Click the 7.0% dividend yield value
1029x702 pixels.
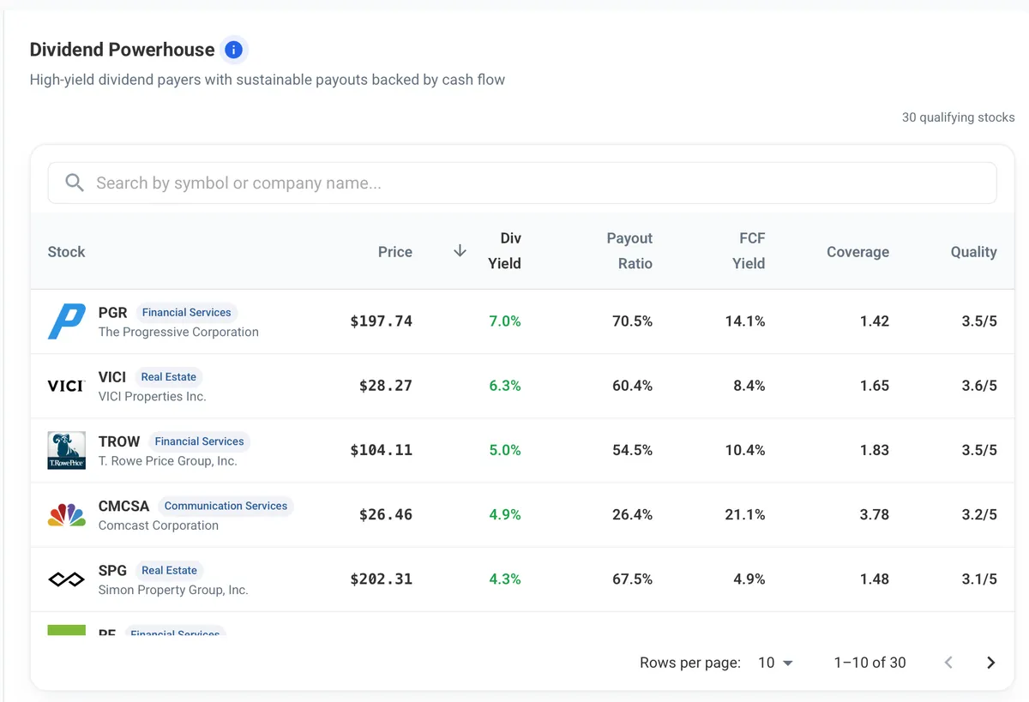tap(505, 321)
